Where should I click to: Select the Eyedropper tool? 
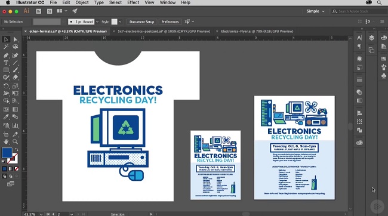(x=6, y=117)
